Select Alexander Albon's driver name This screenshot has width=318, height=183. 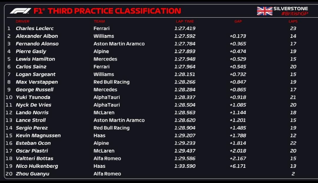pos(37,36)
